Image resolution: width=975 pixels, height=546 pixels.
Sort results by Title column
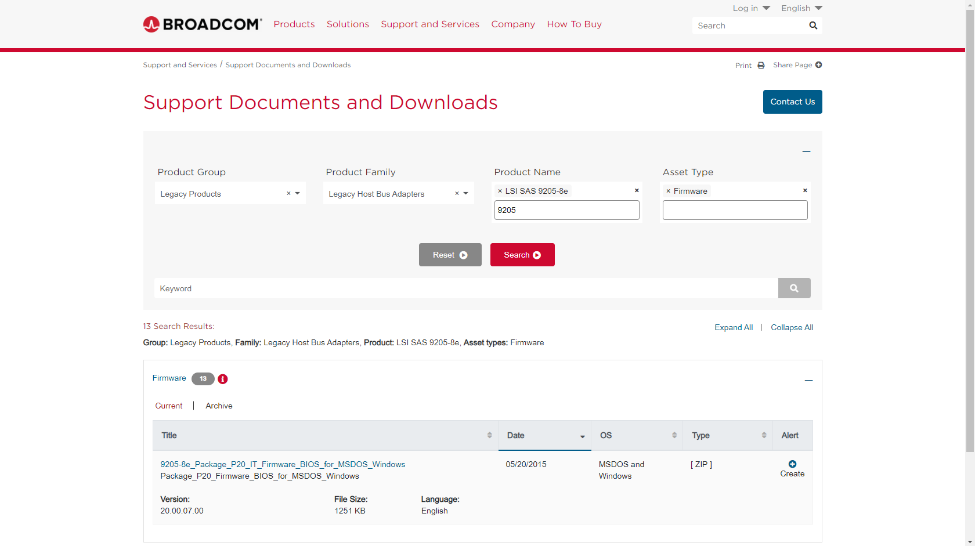click(325, 435)
